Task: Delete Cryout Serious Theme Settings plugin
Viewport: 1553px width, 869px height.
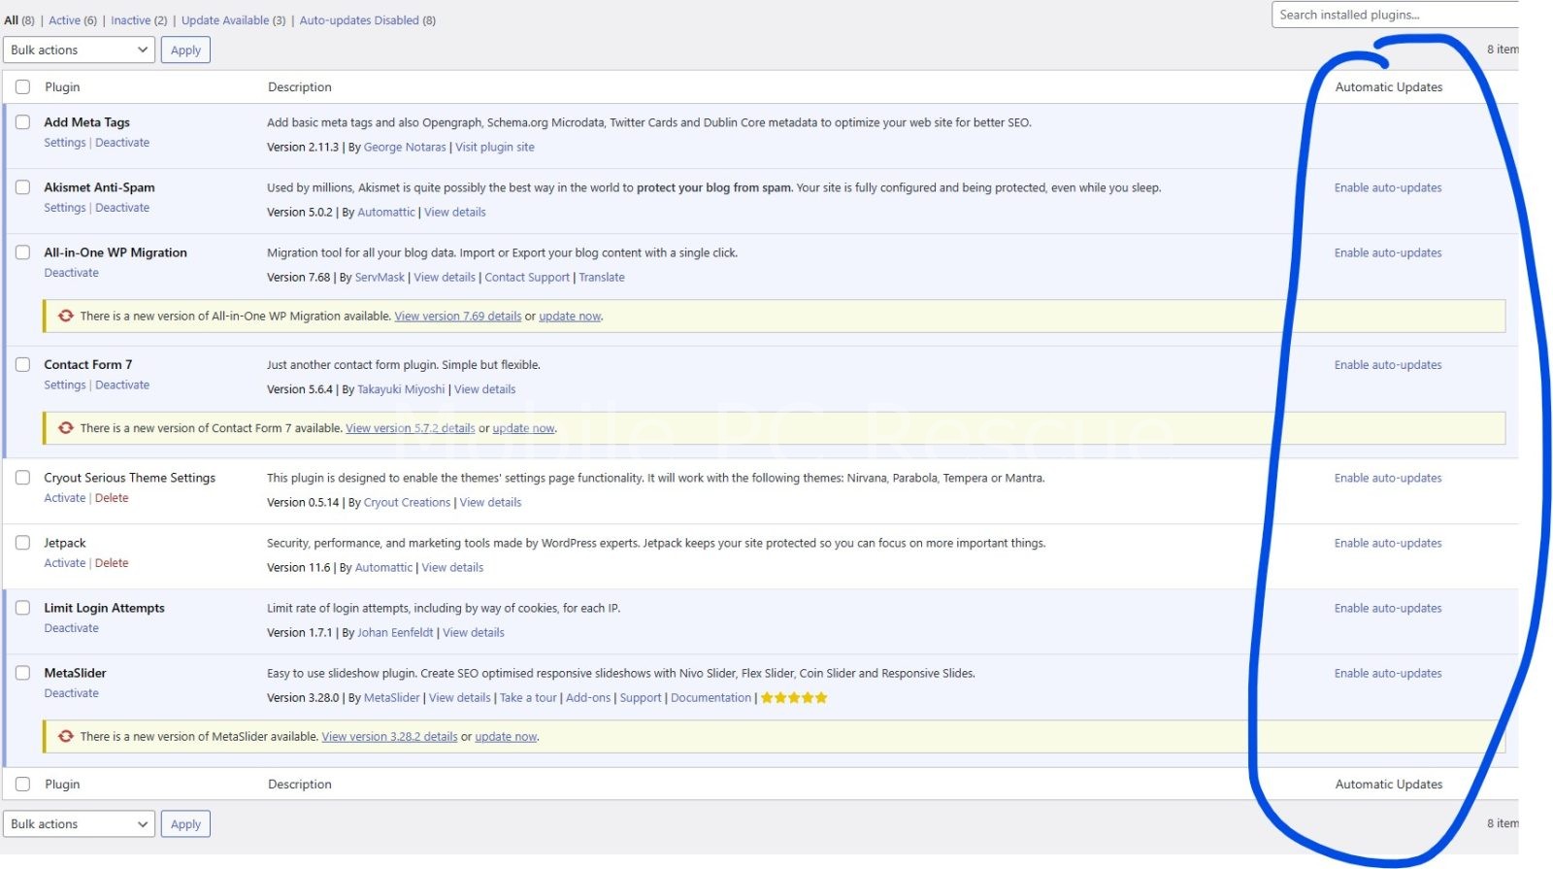Action: (x=112, y=498)
